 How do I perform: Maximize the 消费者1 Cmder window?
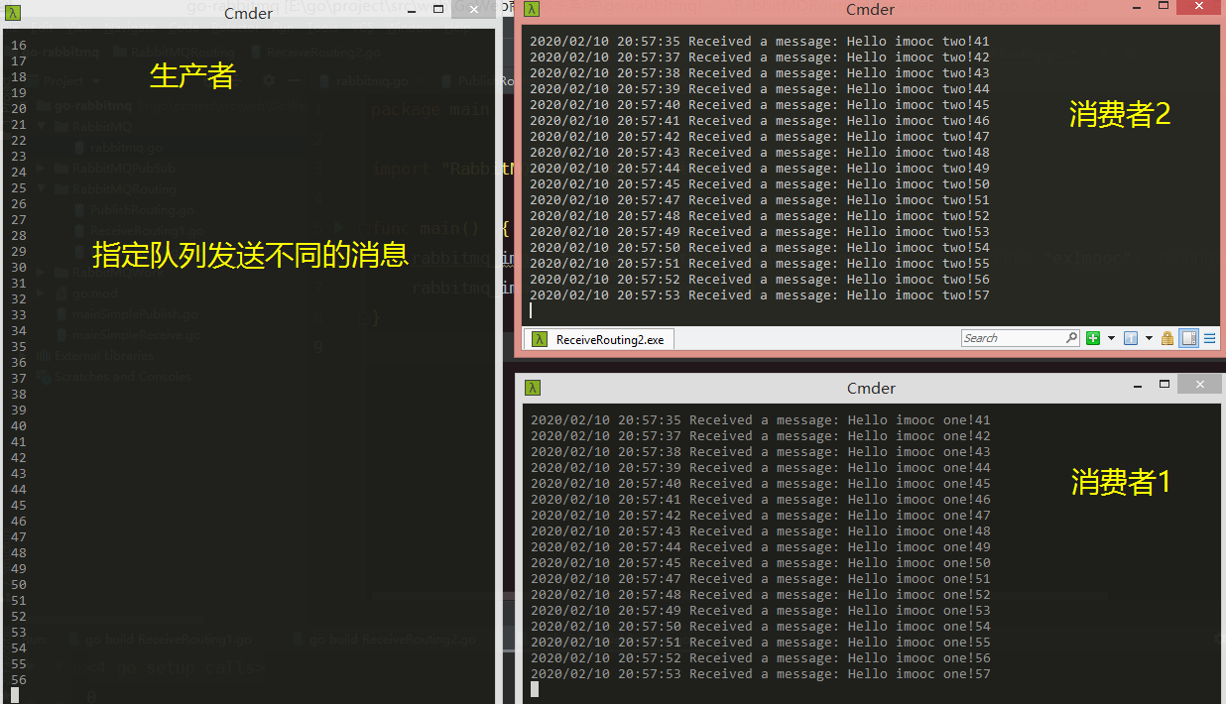click(x=1165, y=385)
